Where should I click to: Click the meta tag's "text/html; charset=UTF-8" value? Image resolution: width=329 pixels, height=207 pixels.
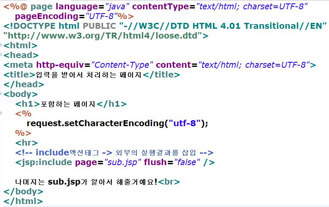(x=254, y=65)
